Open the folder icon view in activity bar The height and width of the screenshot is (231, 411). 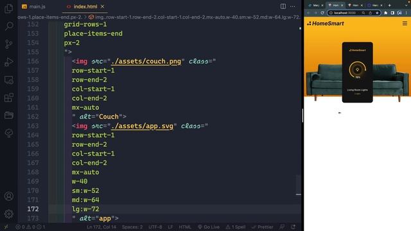coord(8,116)
